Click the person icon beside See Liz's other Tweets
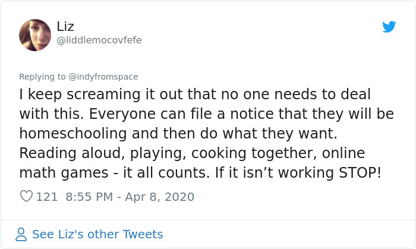Screen dimensions: 416x249 click(21, 234)
